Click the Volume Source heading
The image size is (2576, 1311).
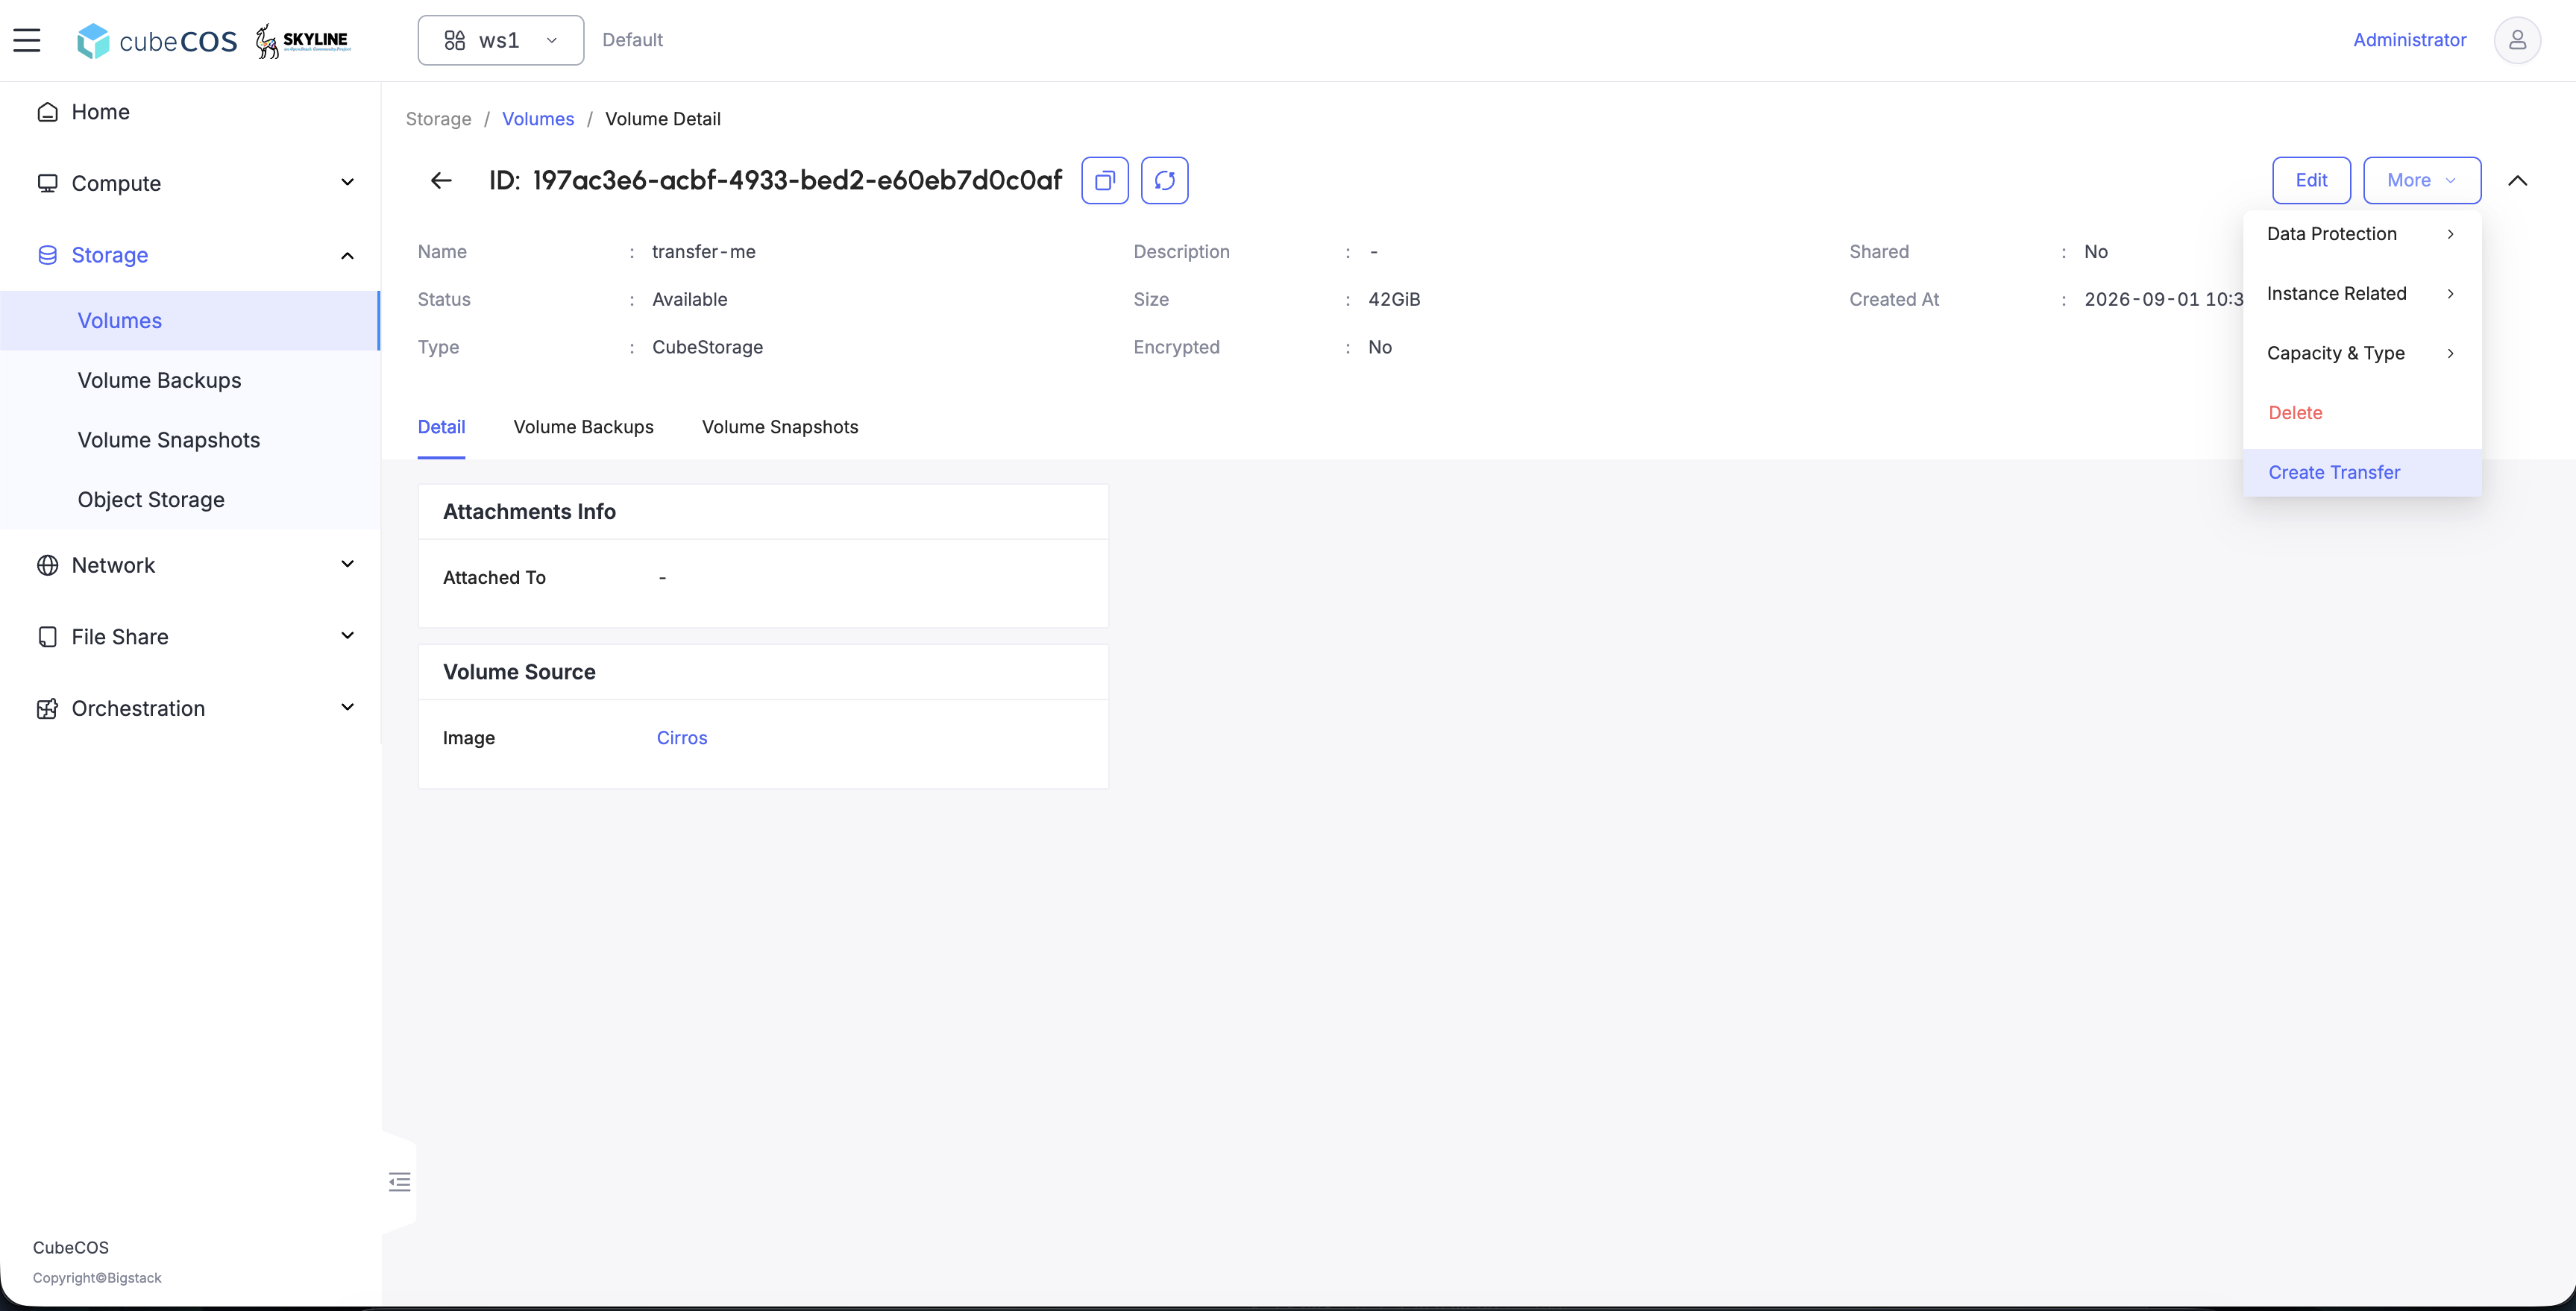519,672
